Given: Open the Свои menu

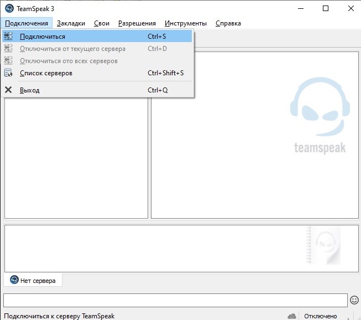Looking at the screenshot, I should (x=102, y=23).
